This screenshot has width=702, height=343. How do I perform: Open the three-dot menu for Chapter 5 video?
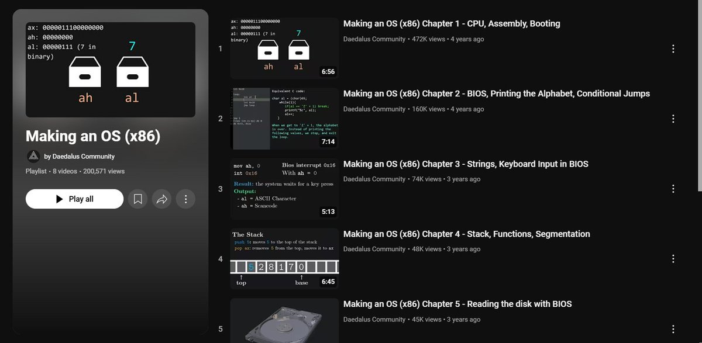[x=673, y=329]
